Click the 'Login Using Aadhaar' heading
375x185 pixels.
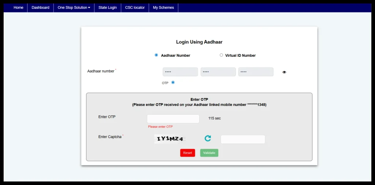tap(199, 42)
